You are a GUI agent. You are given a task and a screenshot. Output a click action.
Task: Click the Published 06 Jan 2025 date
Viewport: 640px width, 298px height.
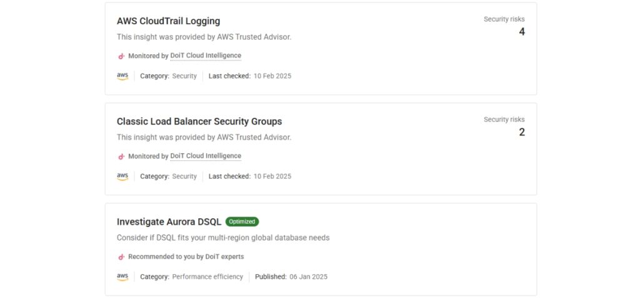point(308,277)
